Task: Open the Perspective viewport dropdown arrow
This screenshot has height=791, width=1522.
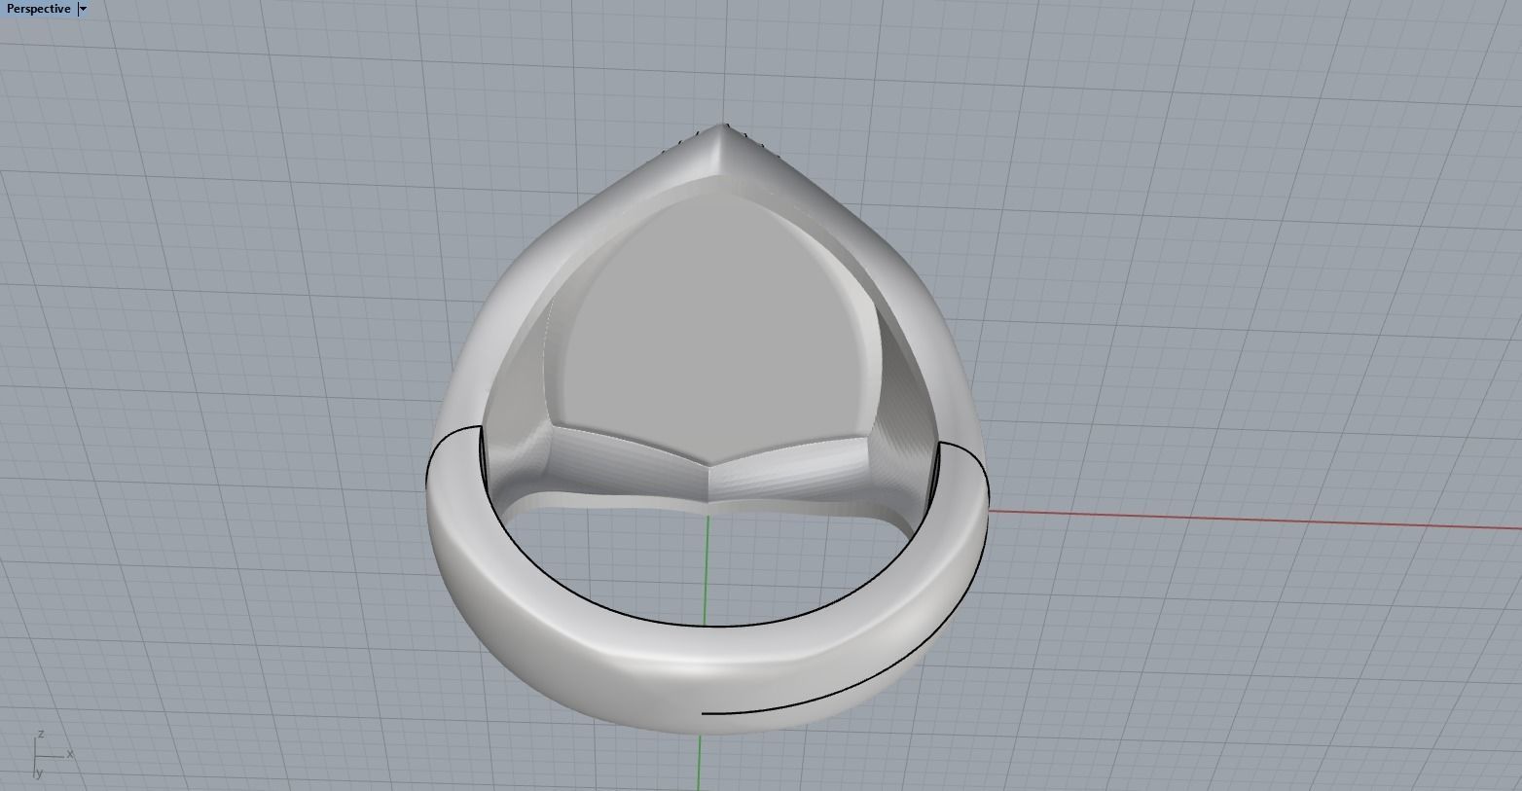Action: click(x=83, y=9)
